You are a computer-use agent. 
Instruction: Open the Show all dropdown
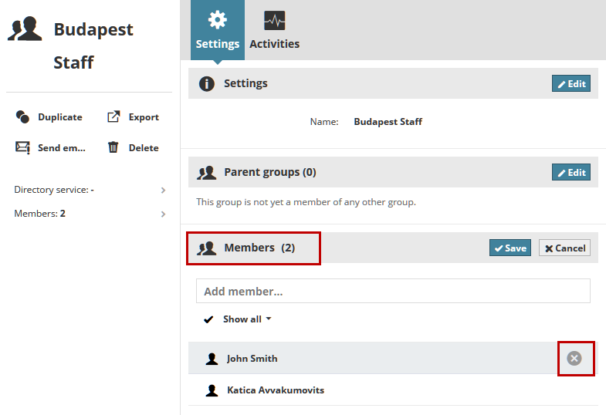pos(247,319)
